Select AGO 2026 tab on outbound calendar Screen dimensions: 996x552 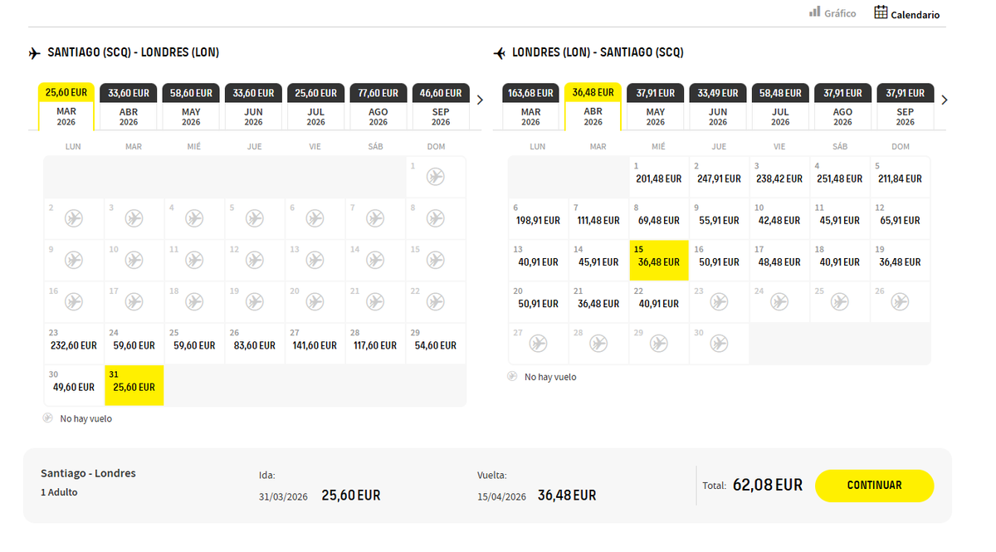tap(378, 106)
